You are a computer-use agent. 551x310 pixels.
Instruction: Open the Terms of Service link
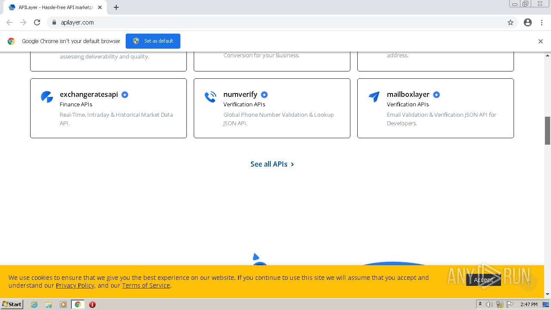tap(146, 285)
